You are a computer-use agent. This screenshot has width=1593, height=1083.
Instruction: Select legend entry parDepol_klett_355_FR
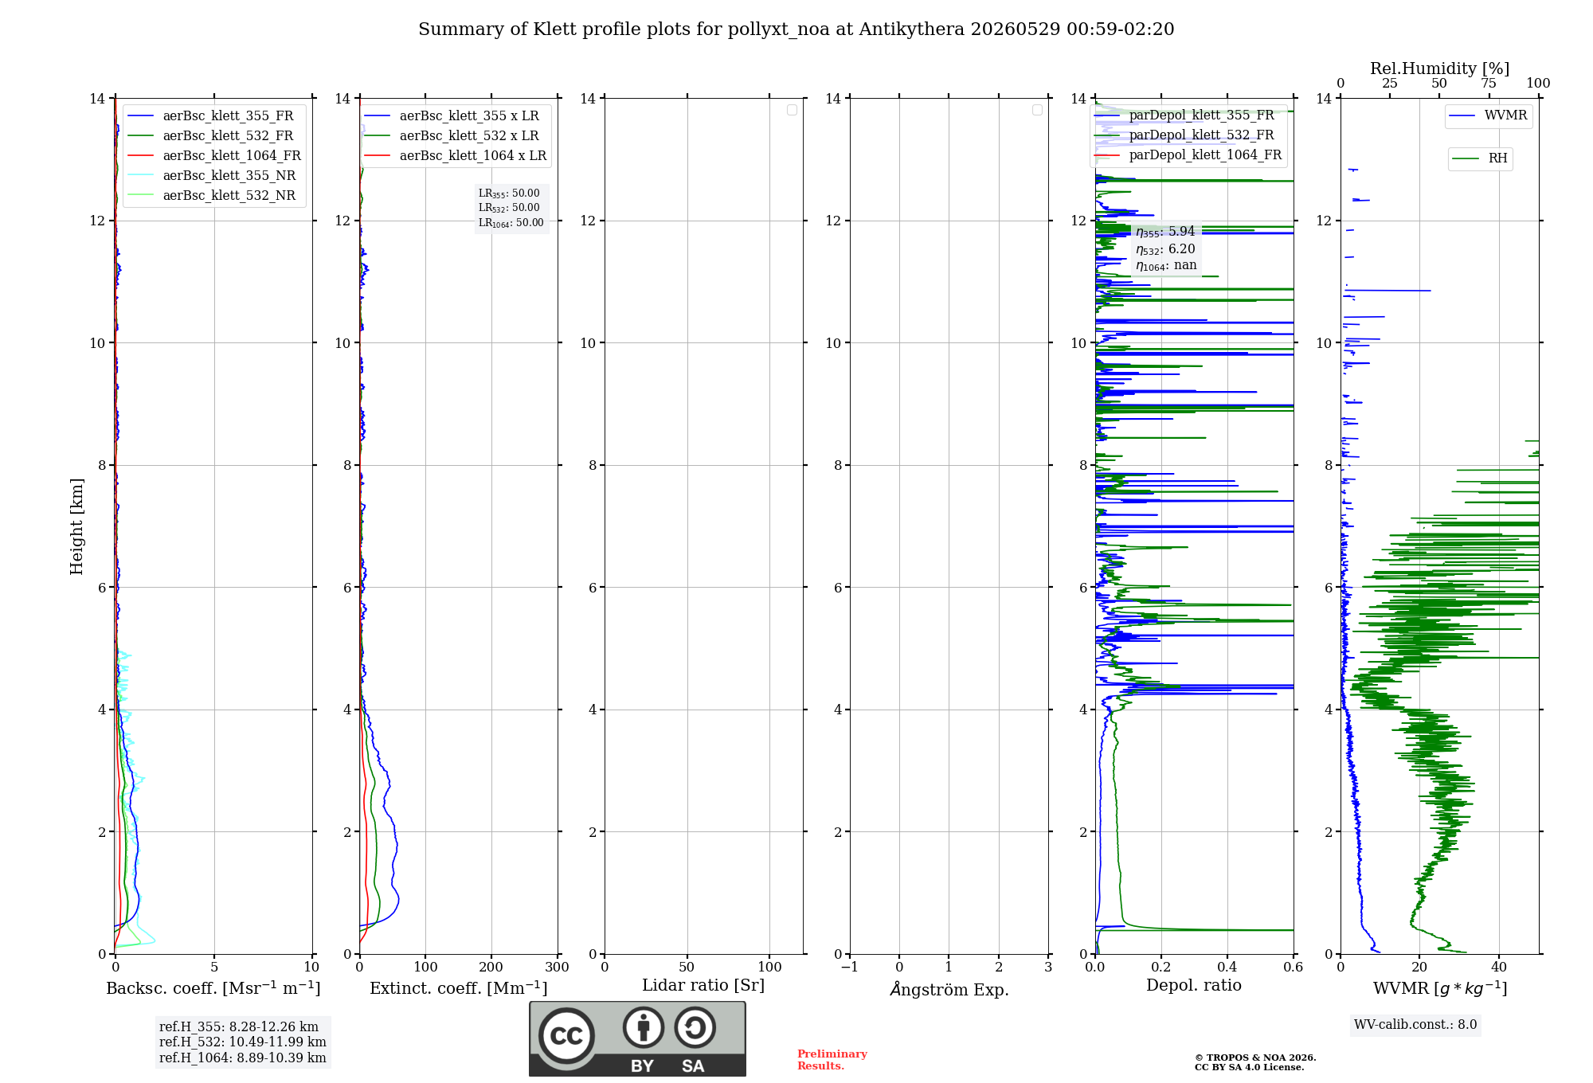(1201, 115)
